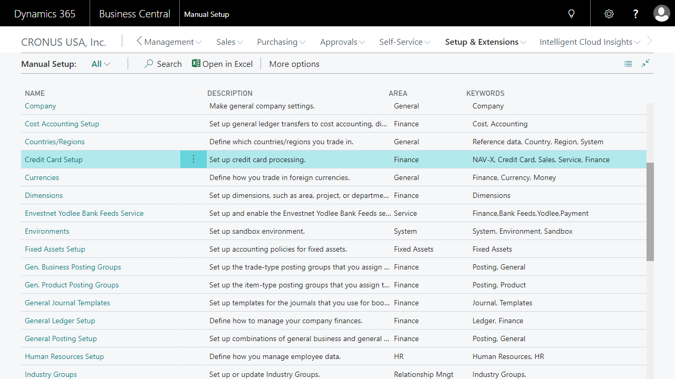The image size is (675, 379).
Task: Open the General Ledger Setup link
Action: click(x=60, y=321)
